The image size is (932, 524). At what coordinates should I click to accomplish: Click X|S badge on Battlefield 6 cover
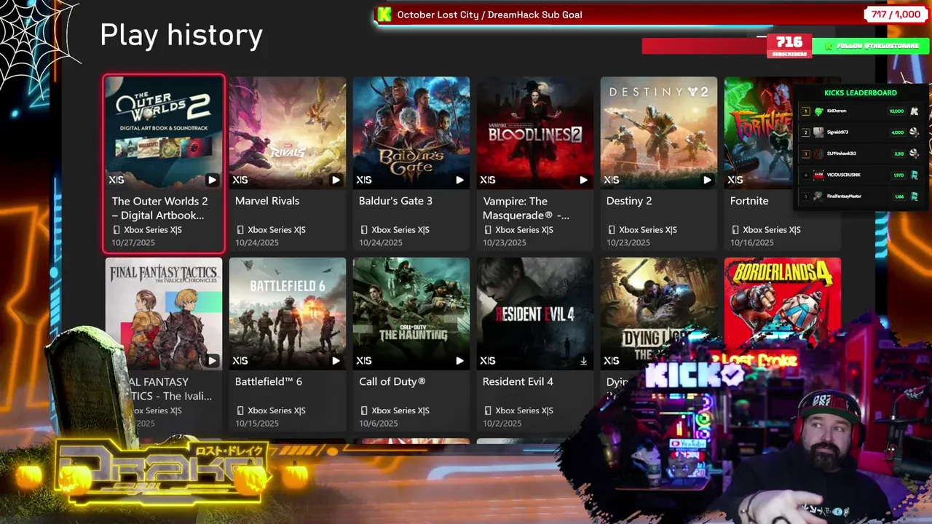(240, 360)
